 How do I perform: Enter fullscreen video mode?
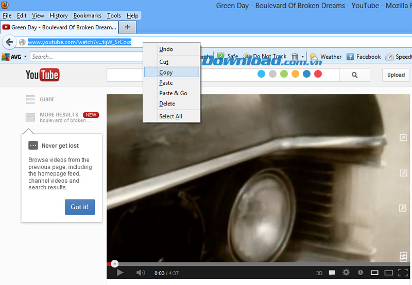pyautogui.click(x=403, y=273)
